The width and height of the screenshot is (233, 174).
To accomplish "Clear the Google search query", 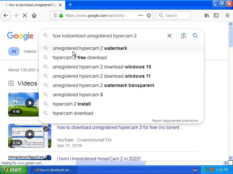I will pos(170,36).
